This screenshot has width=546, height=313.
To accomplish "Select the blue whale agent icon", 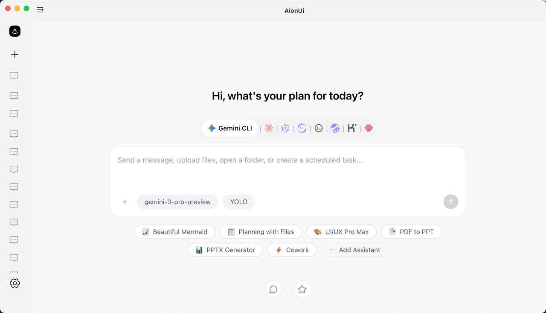I will (335, 128).
